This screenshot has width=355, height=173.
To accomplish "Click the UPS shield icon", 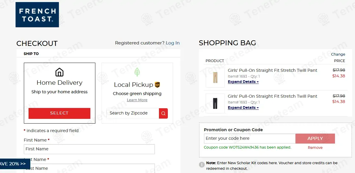I will 157,85.
